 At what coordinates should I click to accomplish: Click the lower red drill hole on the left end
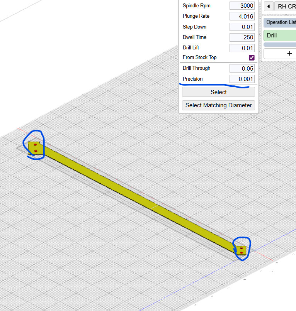click(36, 150)
